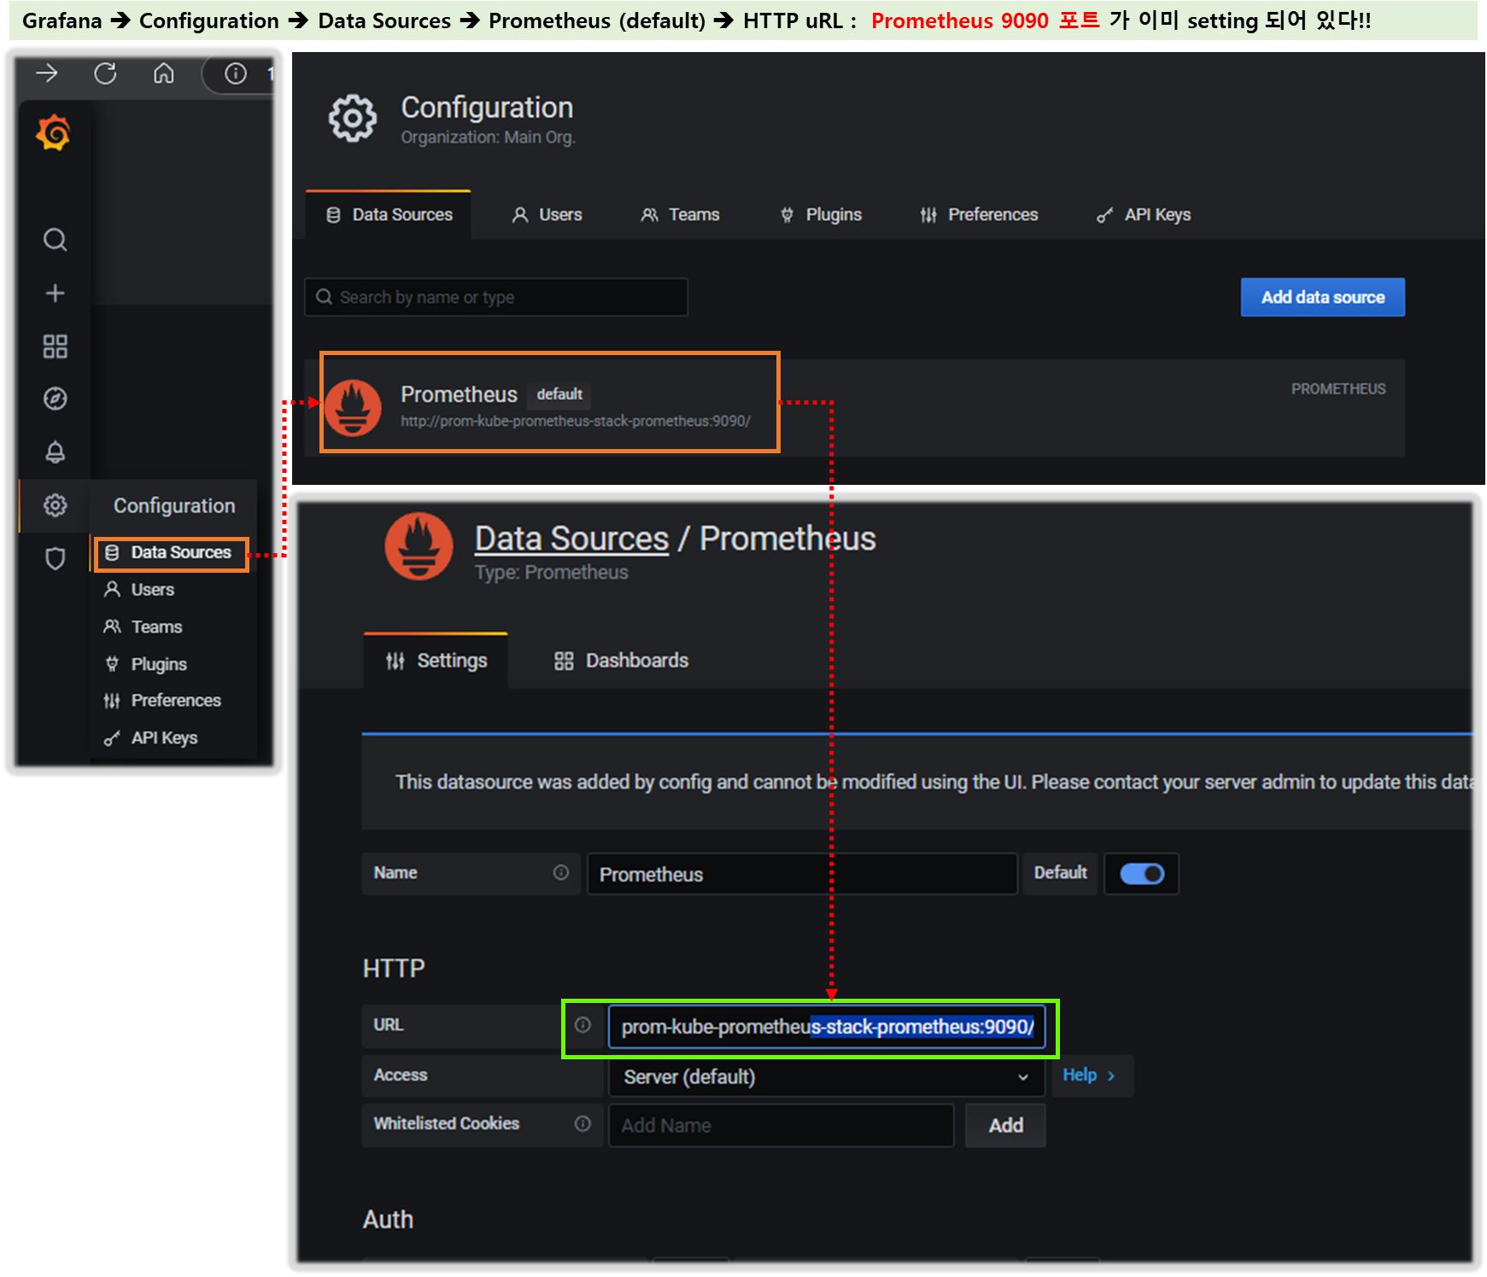Switch to Data Sources tab
Image resolution: width=1487 pixels, height=1277 pixels.
(389, 215)
